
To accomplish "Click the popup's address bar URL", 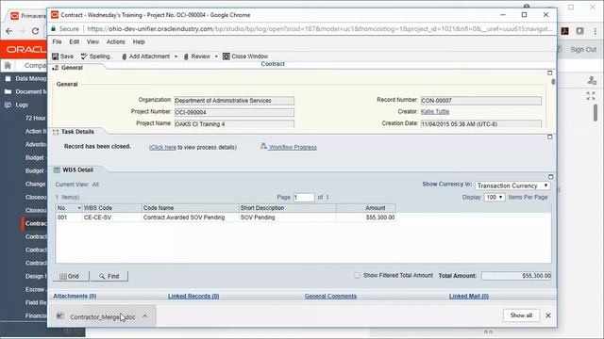I will pos(319,29).
